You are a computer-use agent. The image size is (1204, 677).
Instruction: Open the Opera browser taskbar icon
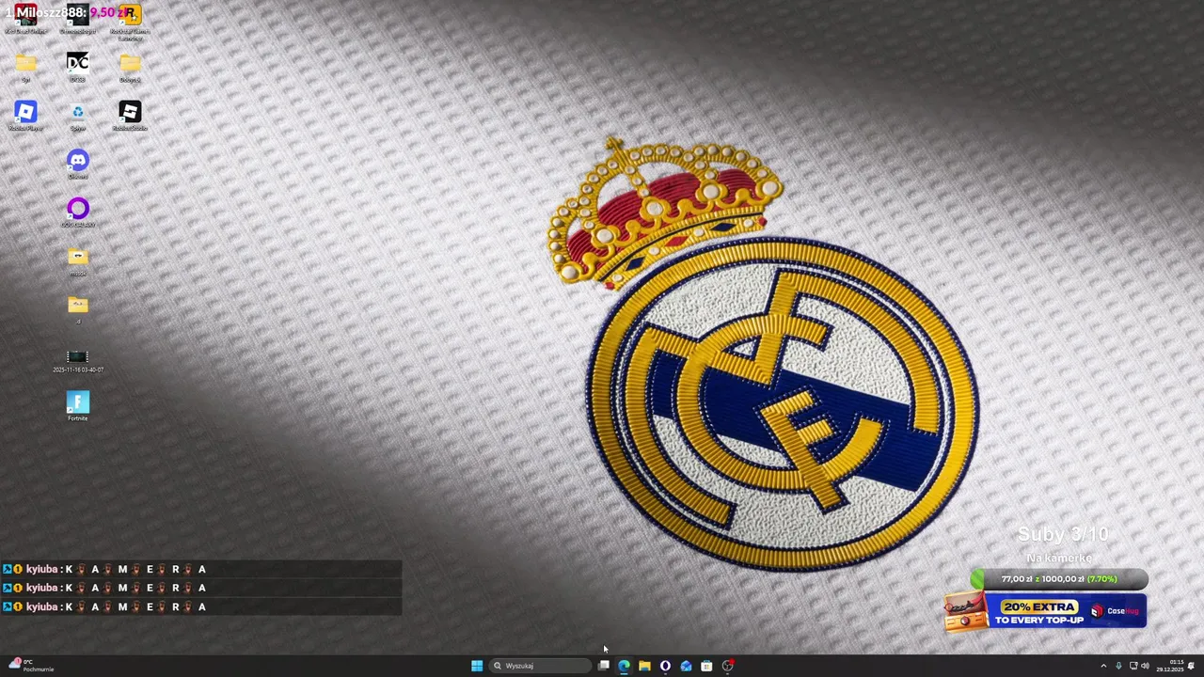665,666
